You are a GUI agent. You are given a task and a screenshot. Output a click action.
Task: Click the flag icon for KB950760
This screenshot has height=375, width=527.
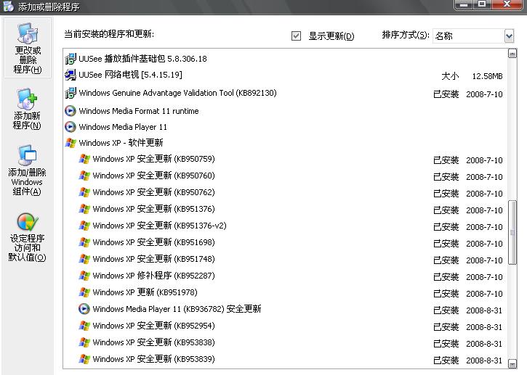tap(84, 176)
